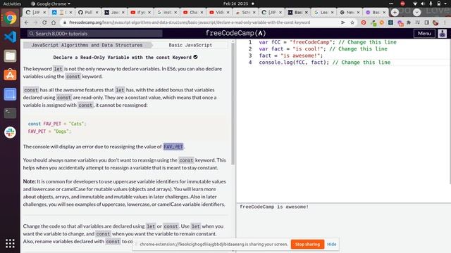Open the Files app in dock

10,56
